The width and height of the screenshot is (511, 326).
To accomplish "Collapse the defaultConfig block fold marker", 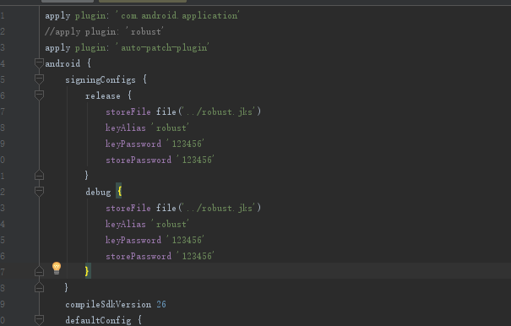I will point(39,319).
